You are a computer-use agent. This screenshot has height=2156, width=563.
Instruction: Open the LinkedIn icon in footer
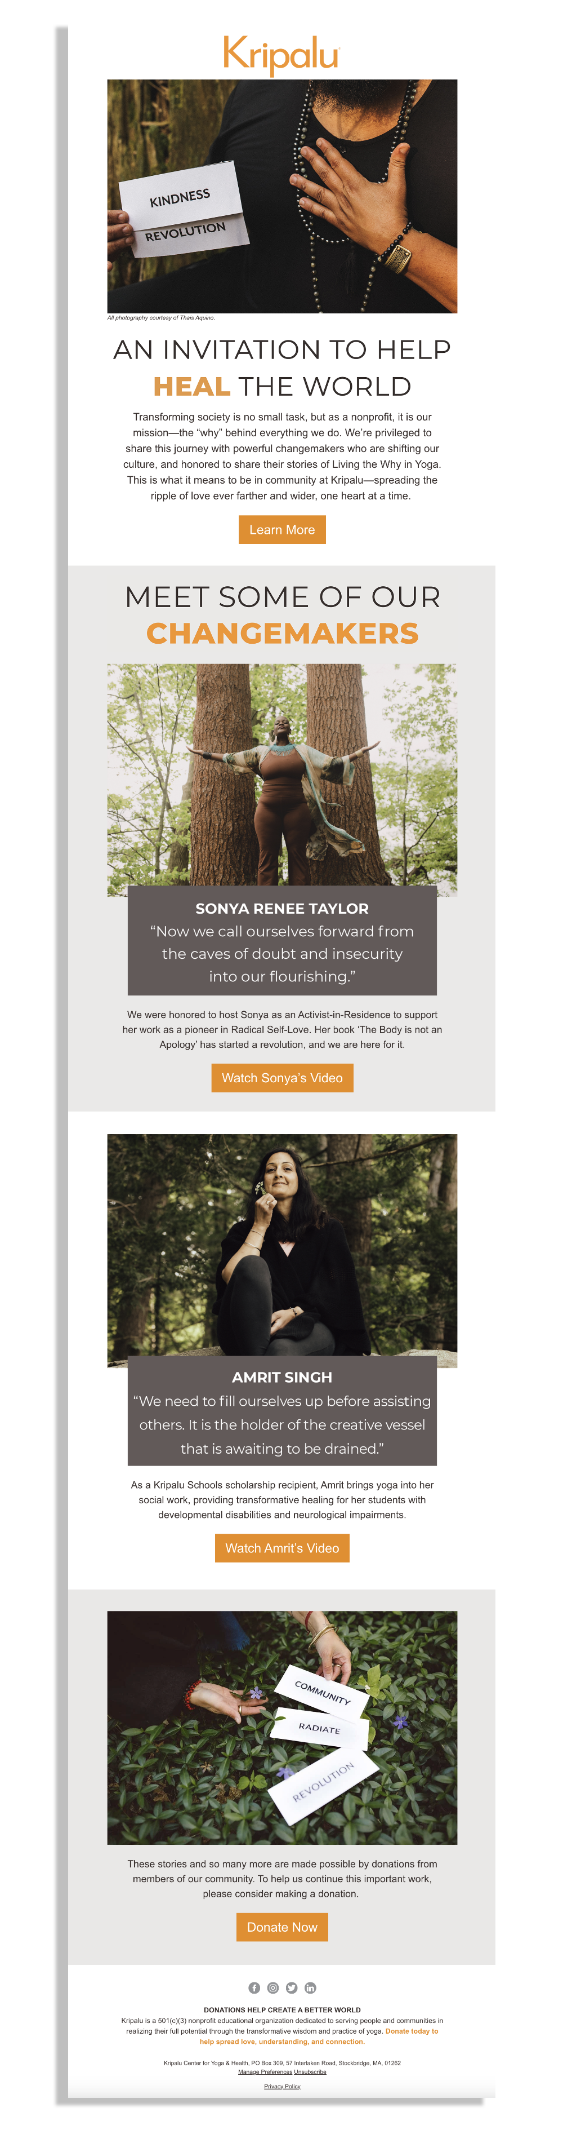pos(310,1987)
